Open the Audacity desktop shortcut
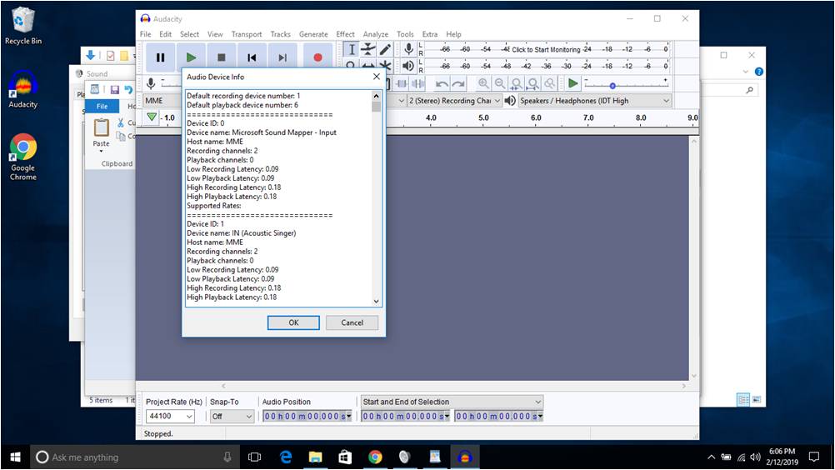 point(22,89)
